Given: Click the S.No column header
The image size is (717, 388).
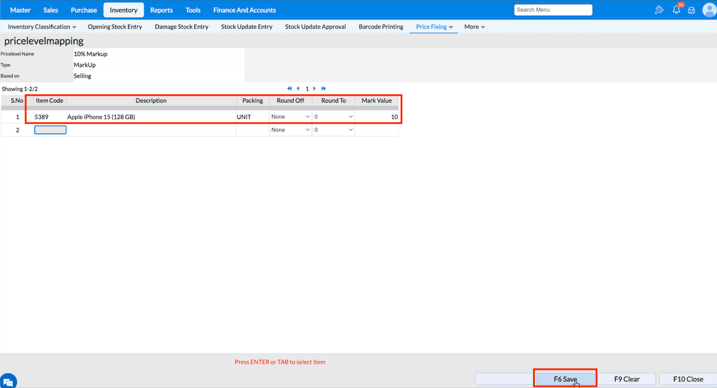Looking at the screenshot, I should click(17, 101).
